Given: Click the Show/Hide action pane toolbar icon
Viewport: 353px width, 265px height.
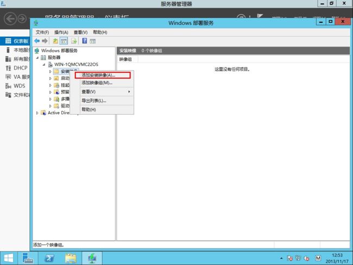Looking at the screenshot, I should point(92,41).
